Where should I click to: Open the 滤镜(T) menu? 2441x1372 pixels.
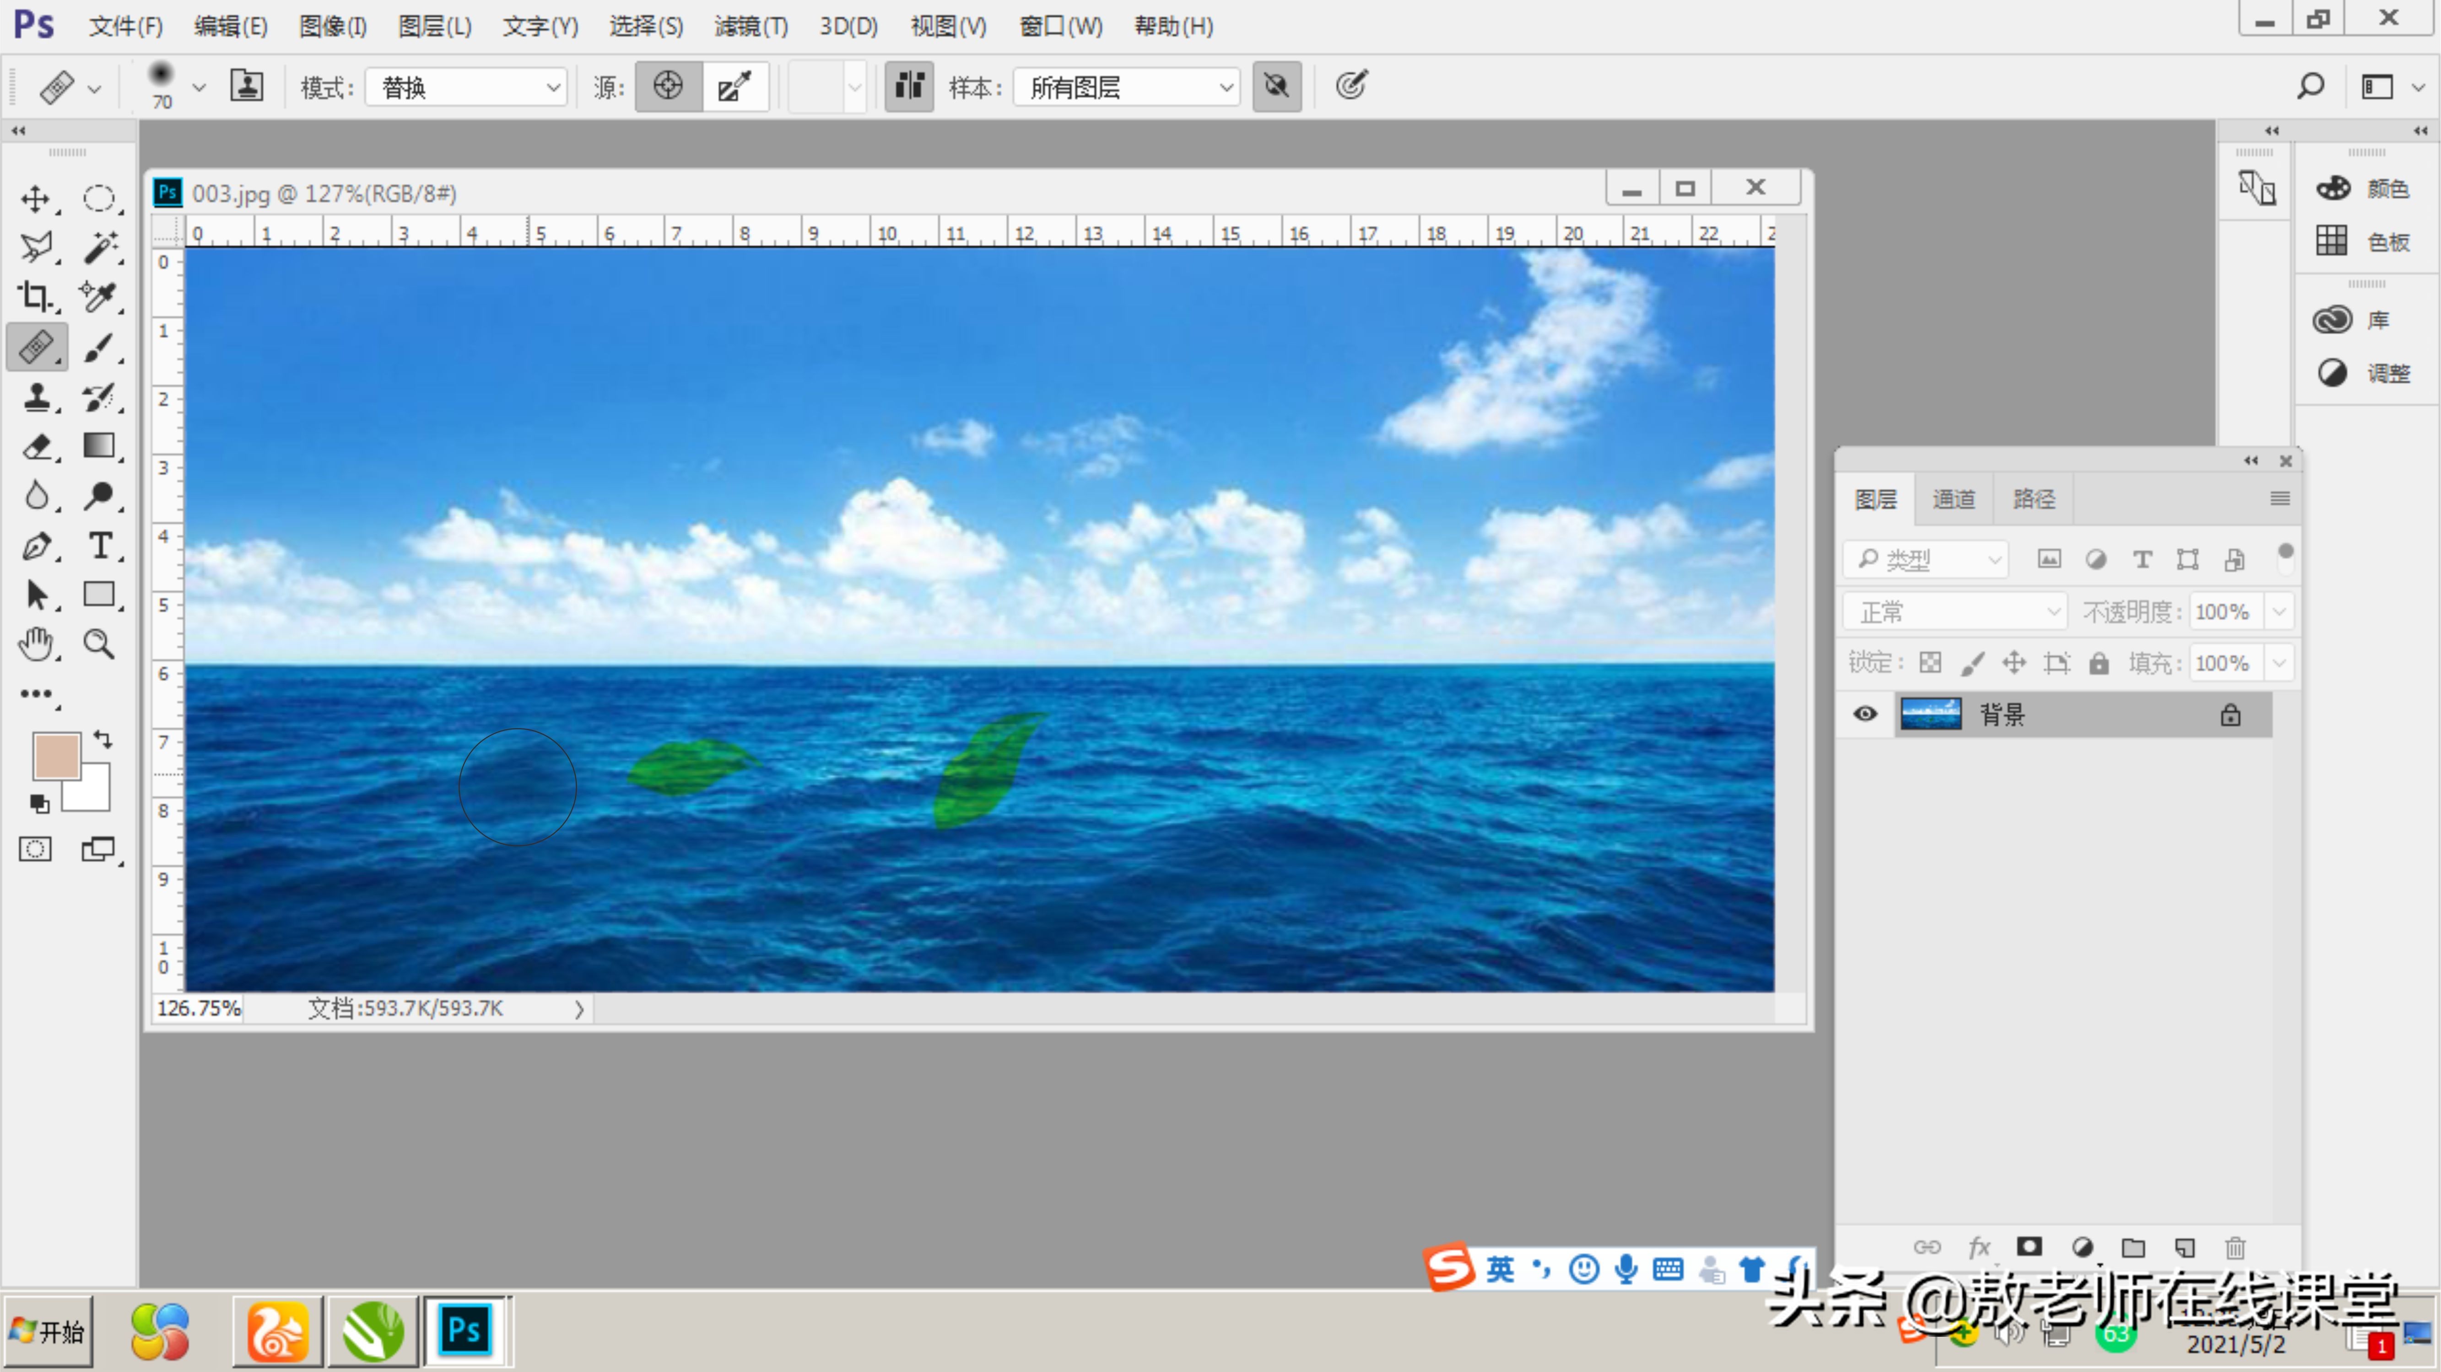pyautogui.click(x=751, y=27)
